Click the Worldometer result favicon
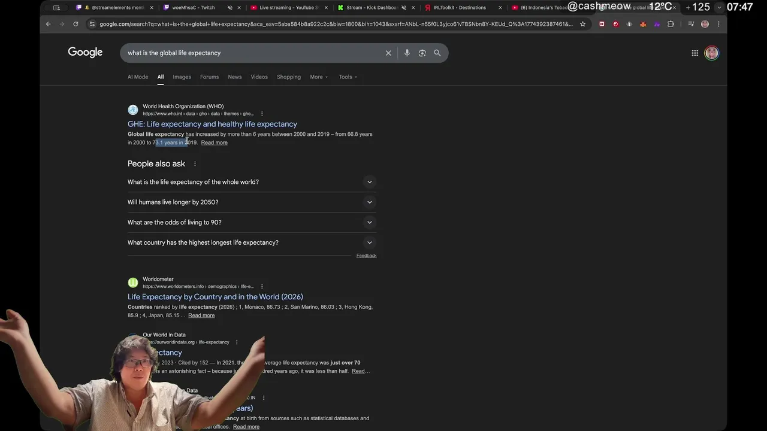The width and height of the screenshot is (767, 431). pos(133,283)
